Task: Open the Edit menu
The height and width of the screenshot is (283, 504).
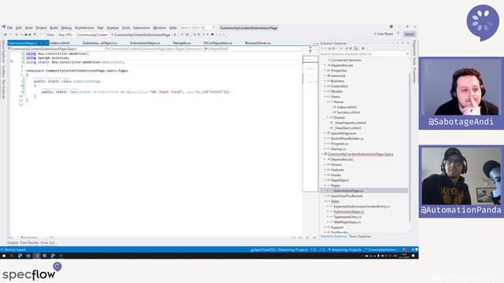Action: (19, 28)
